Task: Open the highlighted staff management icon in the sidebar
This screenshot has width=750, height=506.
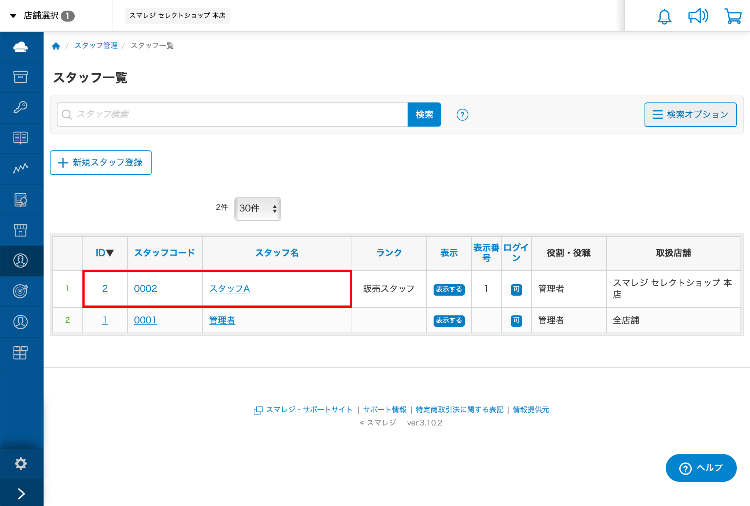Action: point(21,261)
